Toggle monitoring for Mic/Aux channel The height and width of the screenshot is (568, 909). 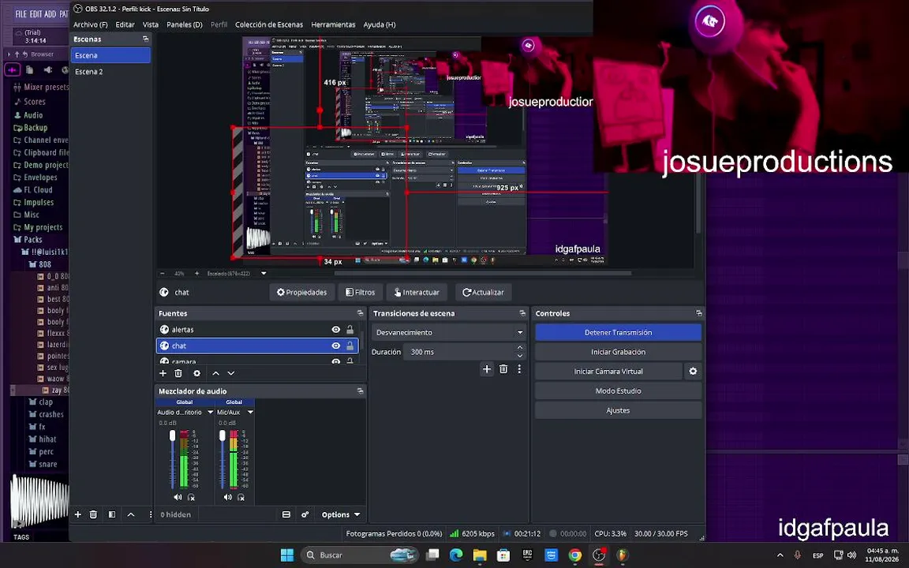(241, 497)
